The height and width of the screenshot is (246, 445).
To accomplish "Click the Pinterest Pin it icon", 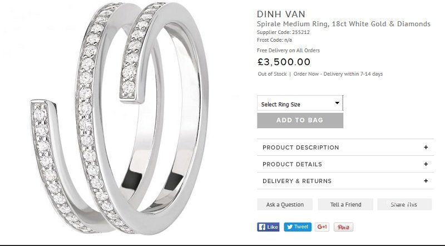I will click(343, 227).
